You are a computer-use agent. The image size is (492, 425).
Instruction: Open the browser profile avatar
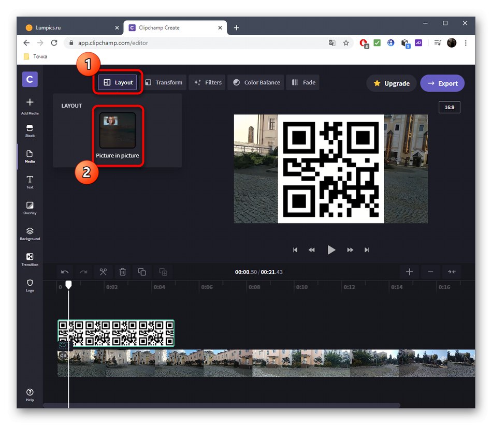pyautogui.click(x=452, y=42)
